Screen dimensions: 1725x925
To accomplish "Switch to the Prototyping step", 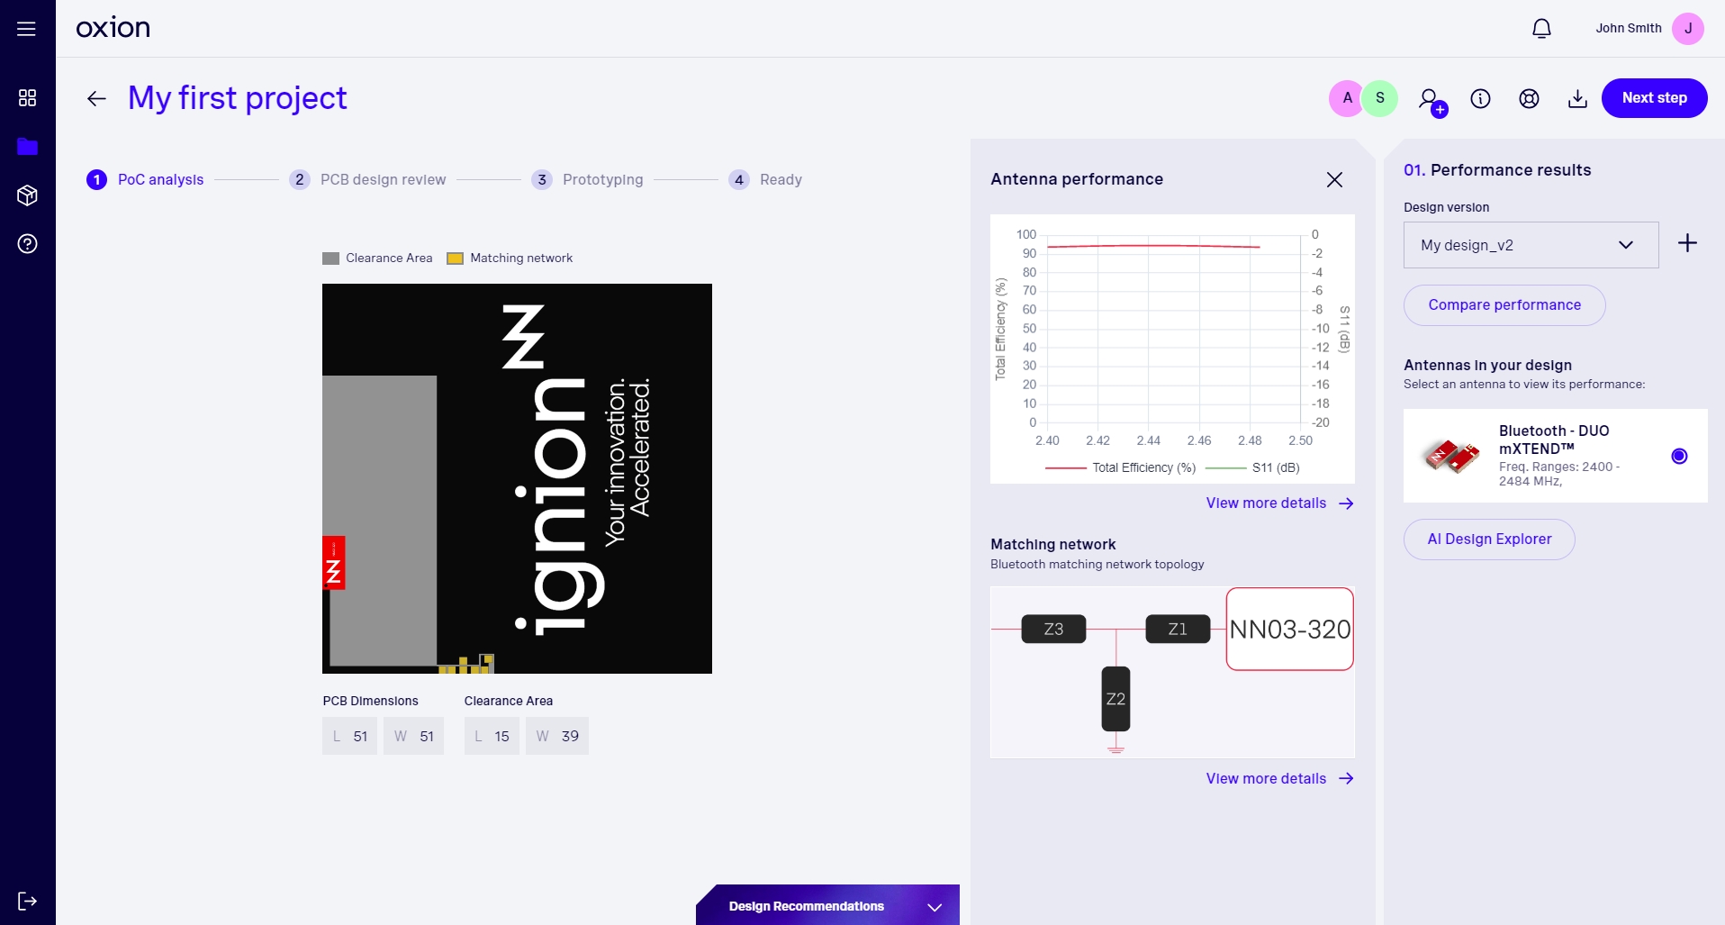I will point(602,180).
